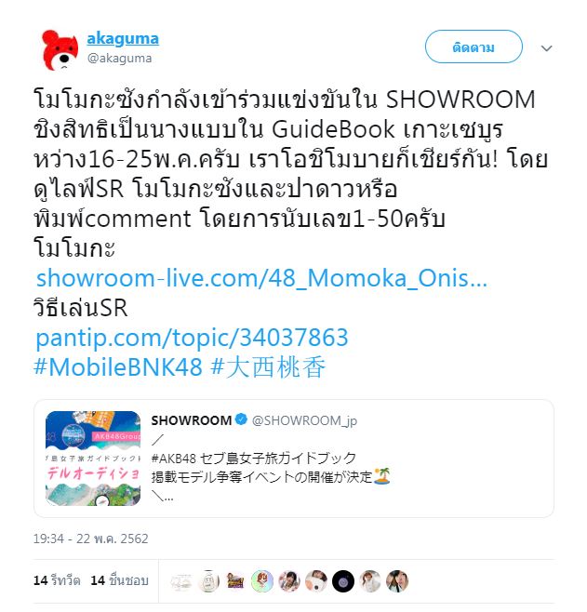This screenshot has width=587, height=612.
Task: Click the last liker avatar on the right
Action: 397,581
